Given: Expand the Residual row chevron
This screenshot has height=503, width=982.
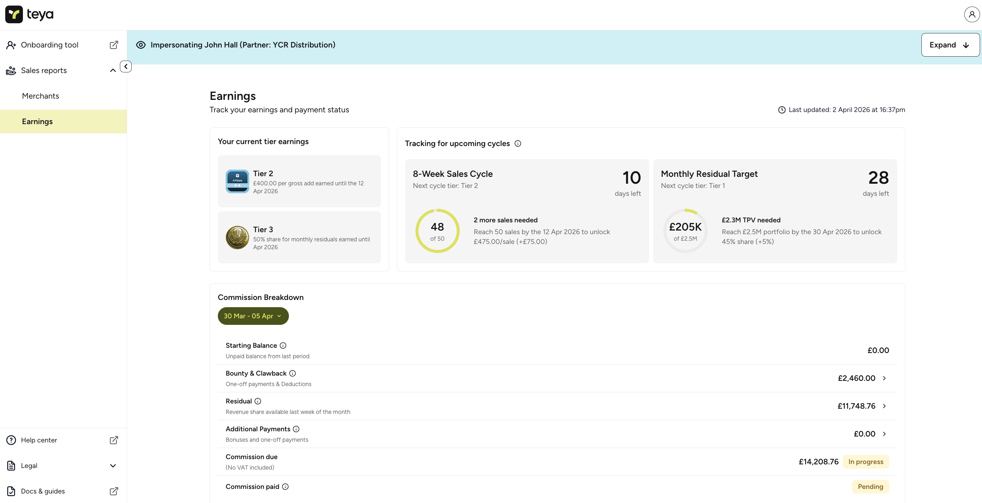Looking at the screenshot, I should point(884,406).
